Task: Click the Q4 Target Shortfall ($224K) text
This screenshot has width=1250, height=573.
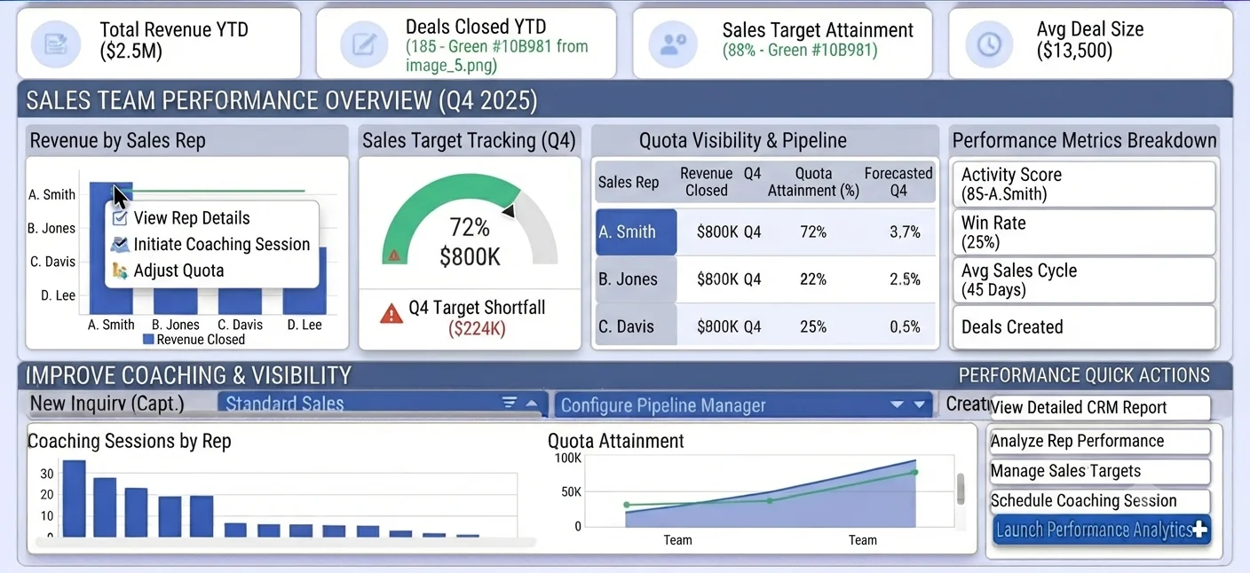Action: click(477, 318)
